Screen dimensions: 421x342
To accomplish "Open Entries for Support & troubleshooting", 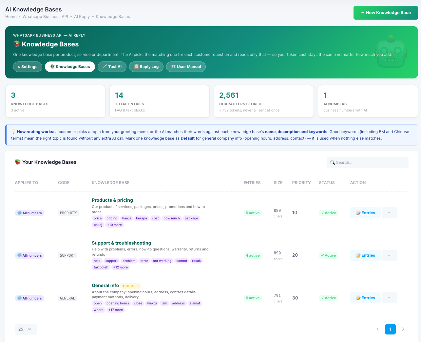I will [x=365, y=255].
